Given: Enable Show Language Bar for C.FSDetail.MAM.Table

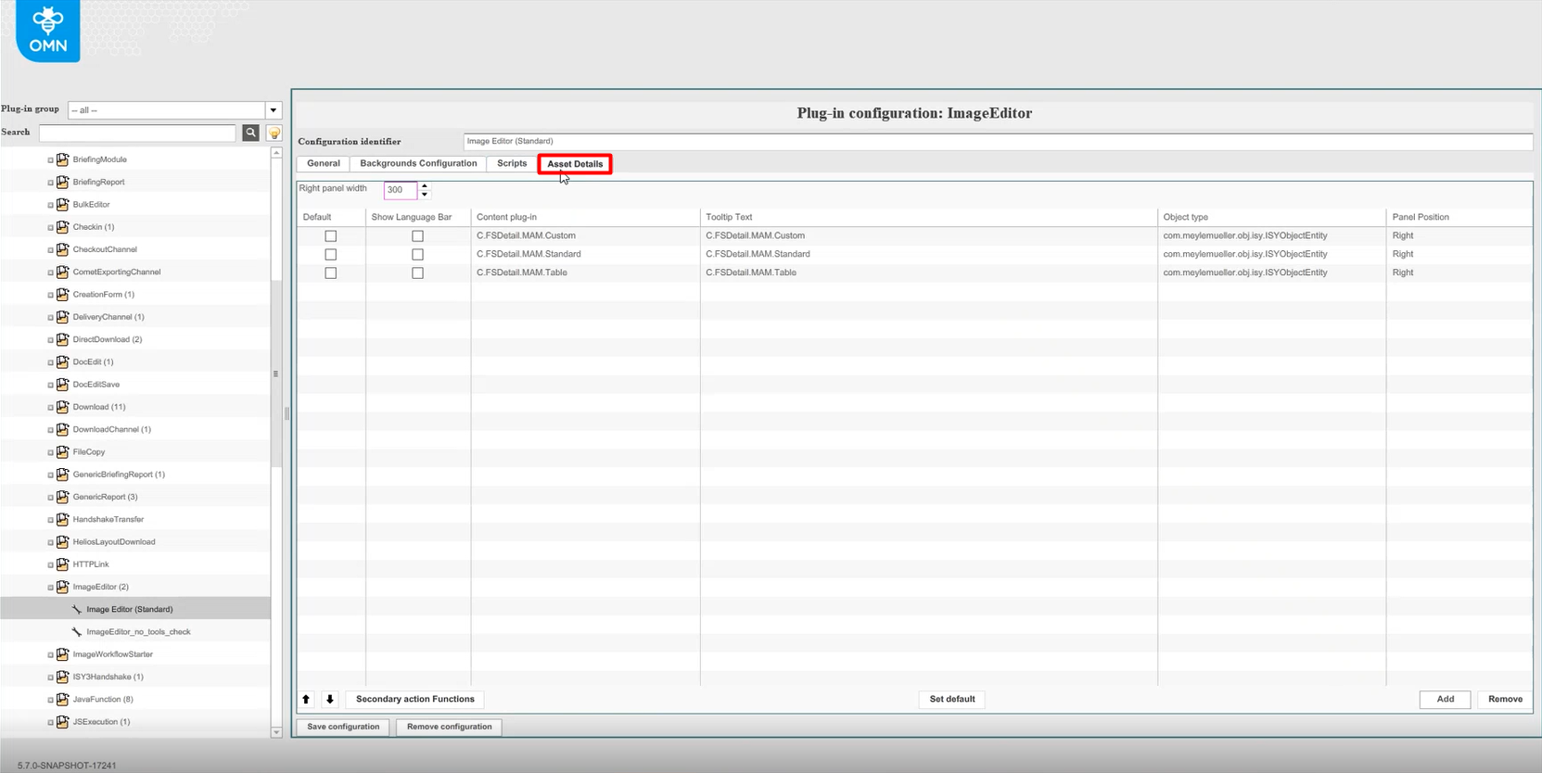Looking at the screenshot, I should (x=417, y=273).
